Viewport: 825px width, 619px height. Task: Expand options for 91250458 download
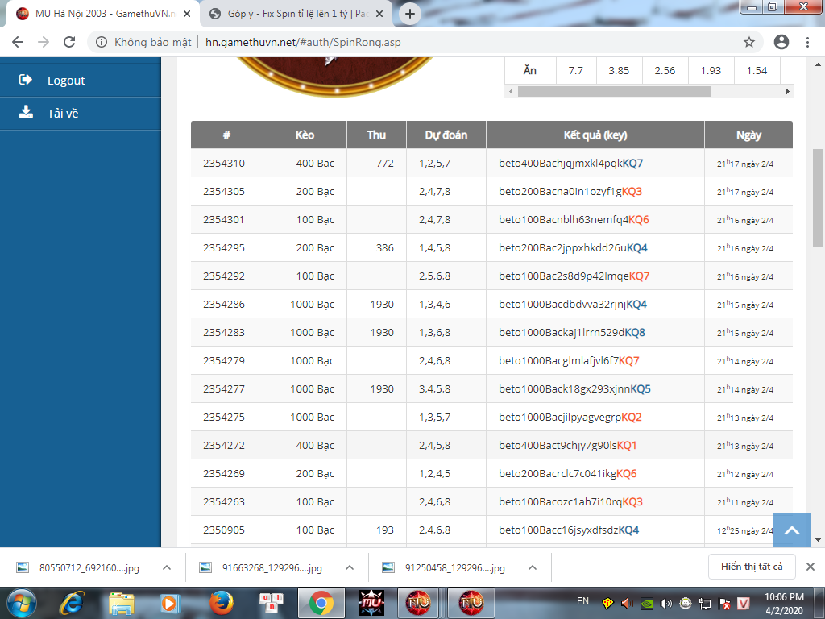[533, 567]
